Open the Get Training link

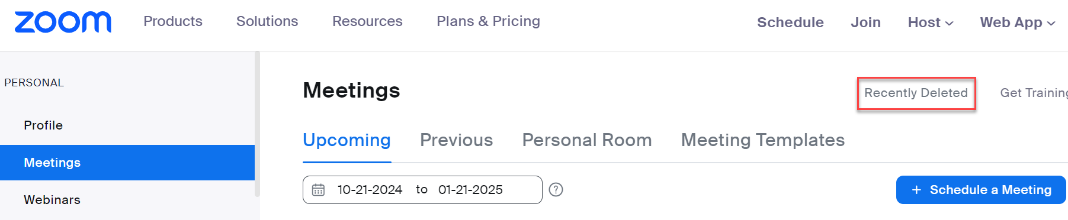tap(1034, 93)
